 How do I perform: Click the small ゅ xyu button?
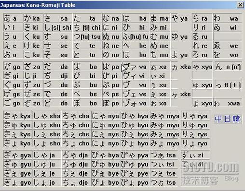(x=203, y=85)
